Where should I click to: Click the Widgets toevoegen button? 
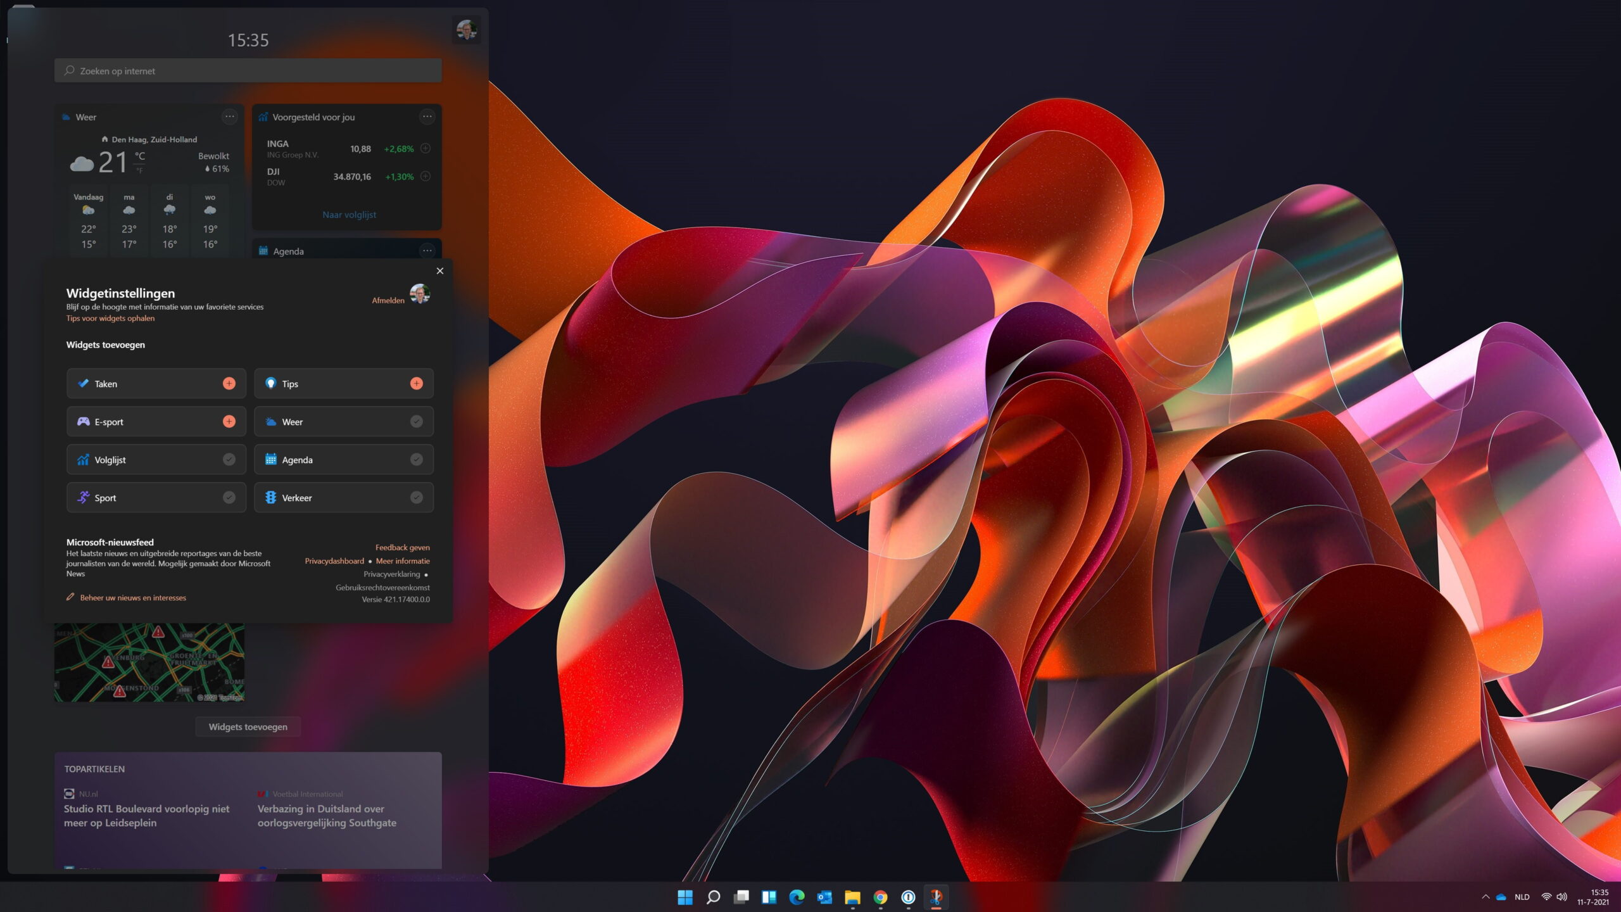[x=247, y=726]
